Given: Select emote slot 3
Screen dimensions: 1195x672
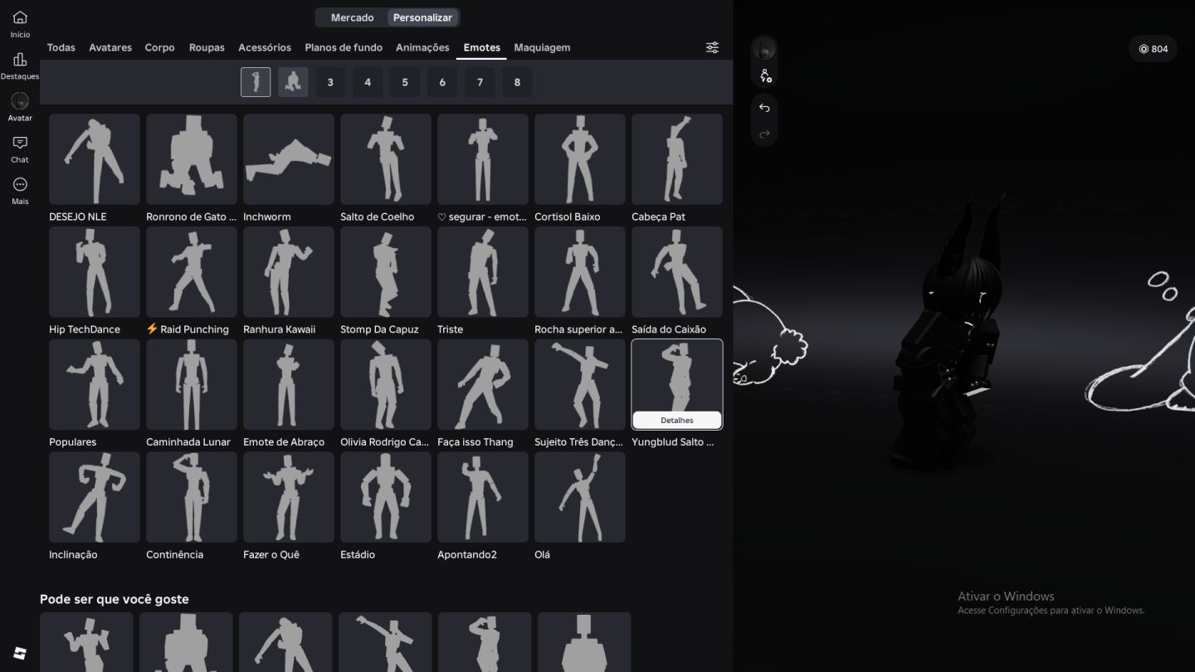Looking at the screenshot, I should [x=330, y=82].
